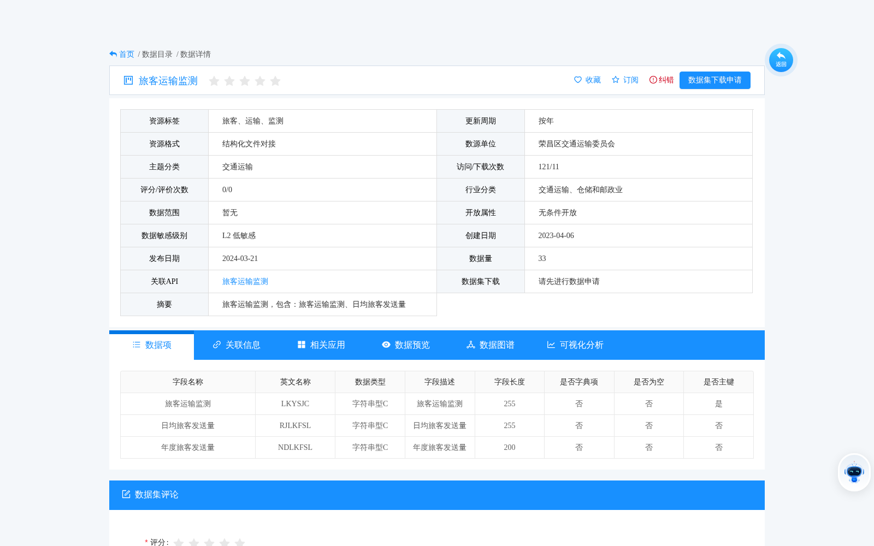Click the 字段名称 column header
This screenshot has width=874, height=546.
[188, 382]
